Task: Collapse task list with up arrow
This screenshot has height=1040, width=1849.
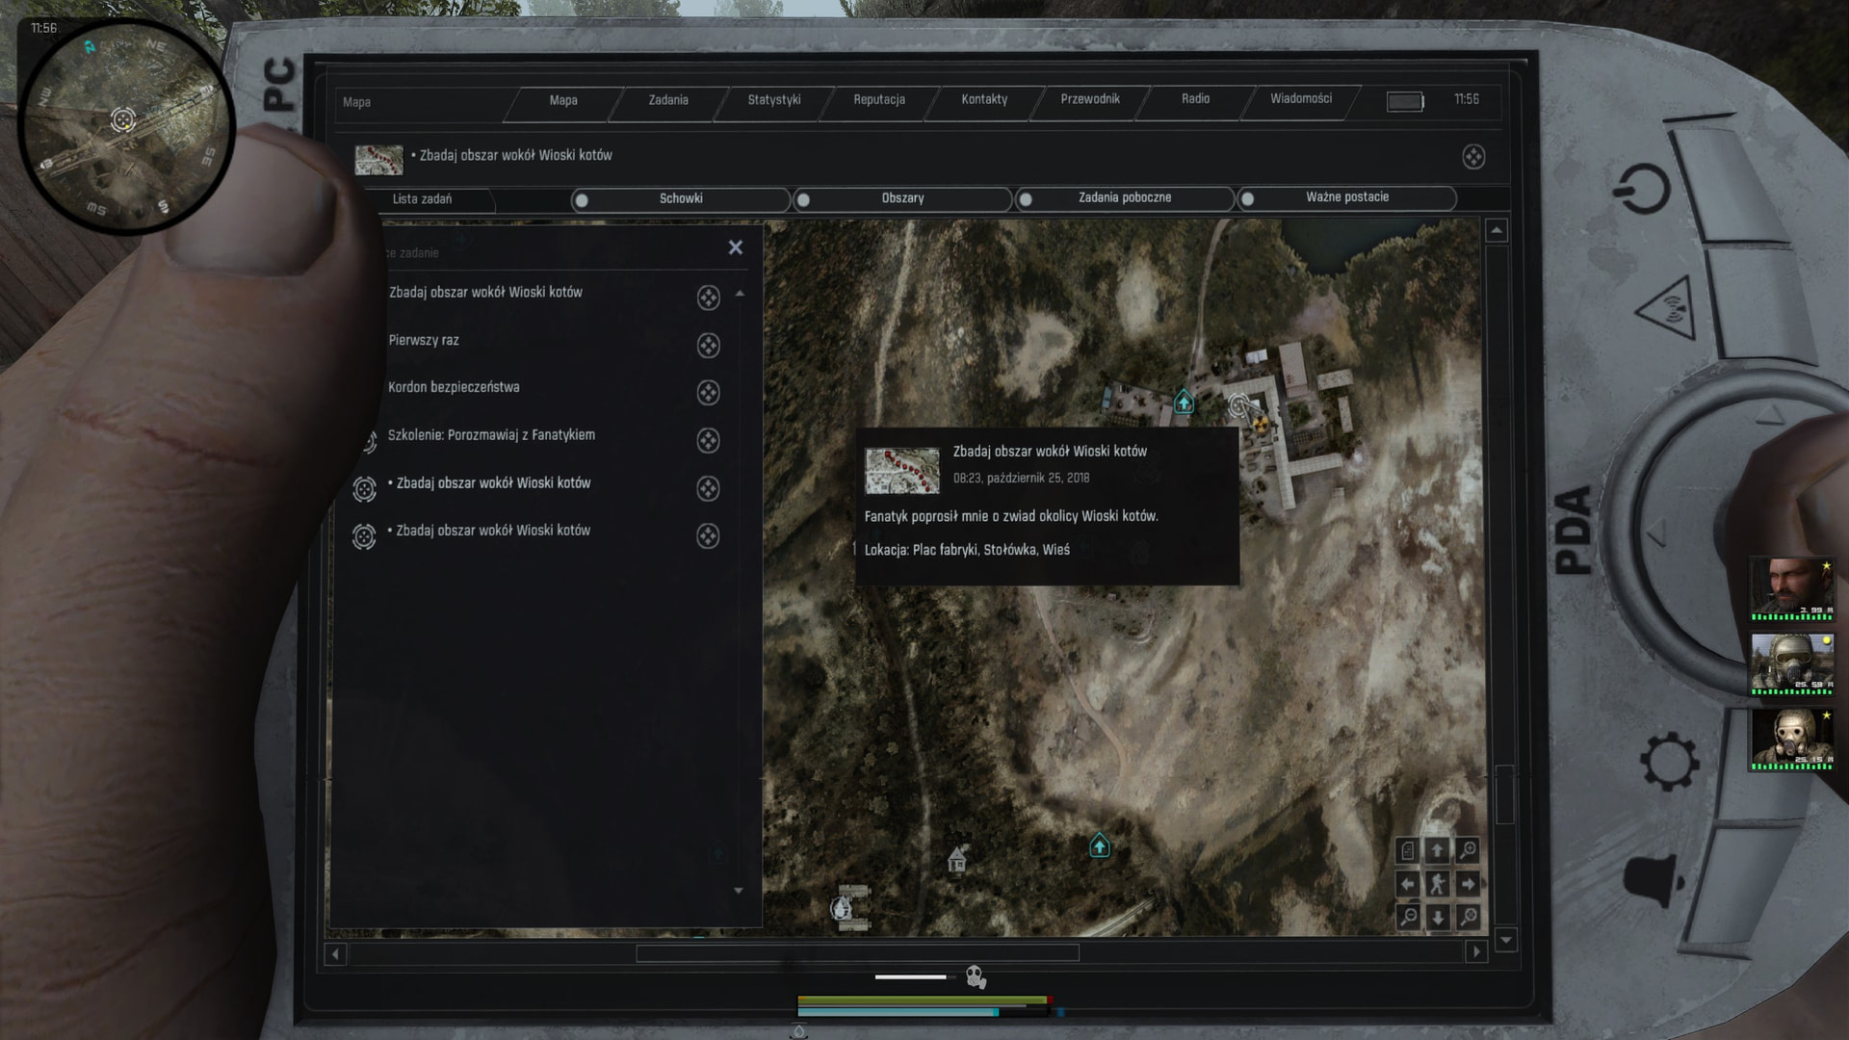Action: (x=740, y=294)
